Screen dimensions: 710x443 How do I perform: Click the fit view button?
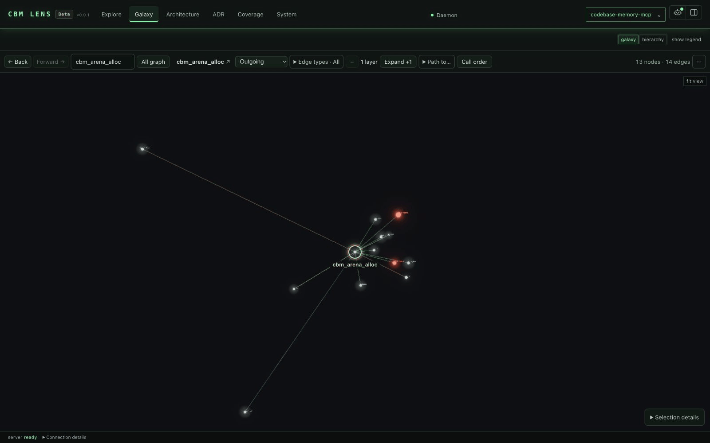point(694,81)
